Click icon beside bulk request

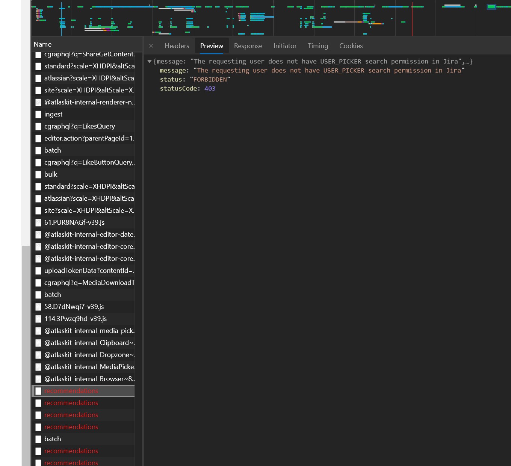click(38, 174)
